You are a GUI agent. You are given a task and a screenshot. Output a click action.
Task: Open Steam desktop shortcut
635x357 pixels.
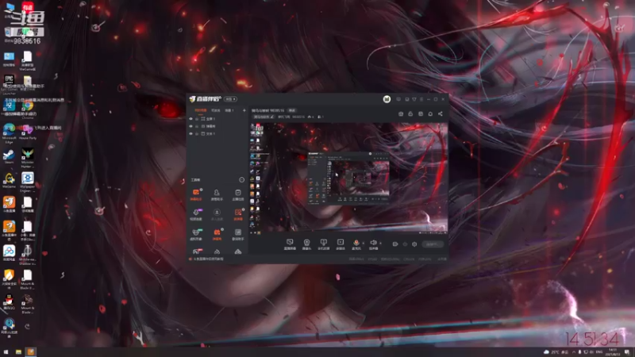[x=9, y=156]
